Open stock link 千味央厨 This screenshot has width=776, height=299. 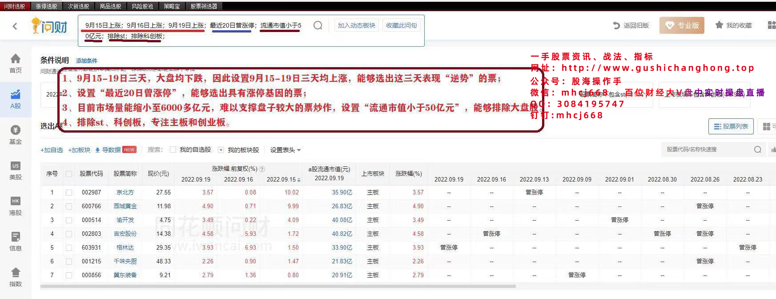click(125, 262)
